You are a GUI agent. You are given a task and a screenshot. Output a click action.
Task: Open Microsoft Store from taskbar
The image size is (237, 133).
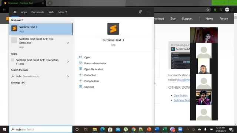coord(110,129)
